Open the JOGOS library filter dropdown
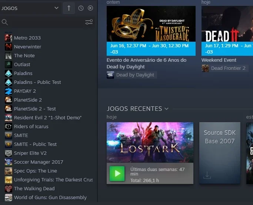Viewport: 253px width, 205px height. 30,8
